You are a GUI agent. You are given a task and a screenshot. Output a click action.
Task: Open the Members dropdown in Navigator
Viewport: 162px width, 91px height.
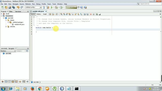point(8,51)
